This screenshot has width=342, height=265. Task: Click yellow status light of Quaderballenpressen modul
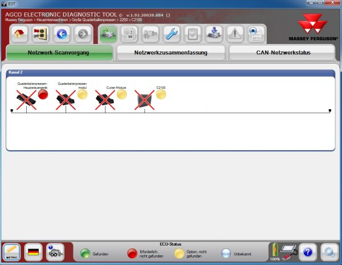point(83,94)
